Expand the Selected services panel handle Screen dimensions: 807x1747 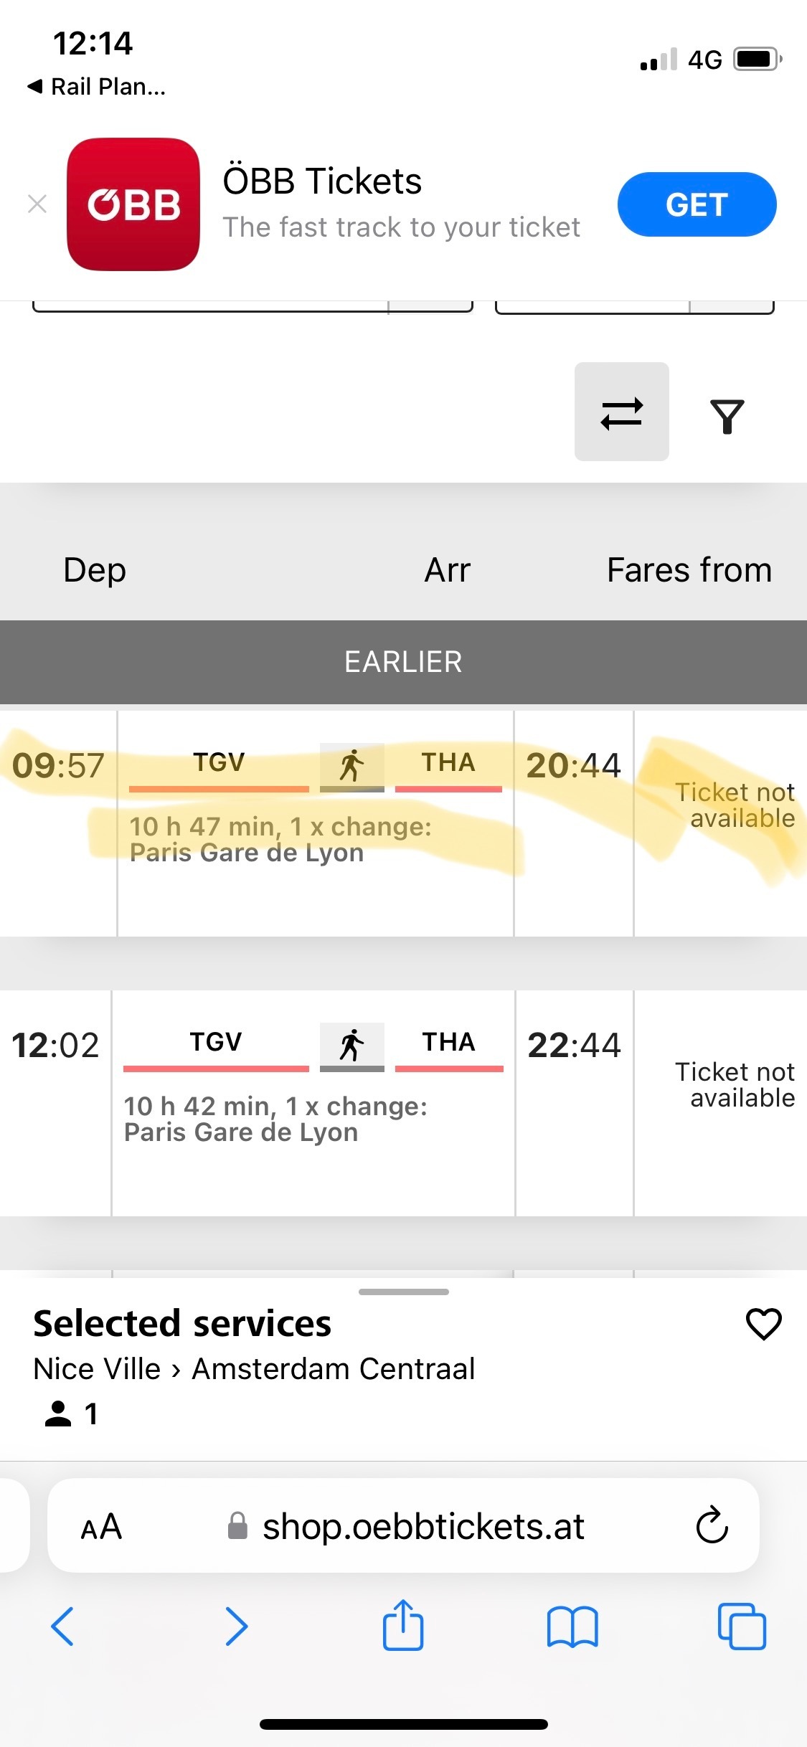tap(403, 1292)
